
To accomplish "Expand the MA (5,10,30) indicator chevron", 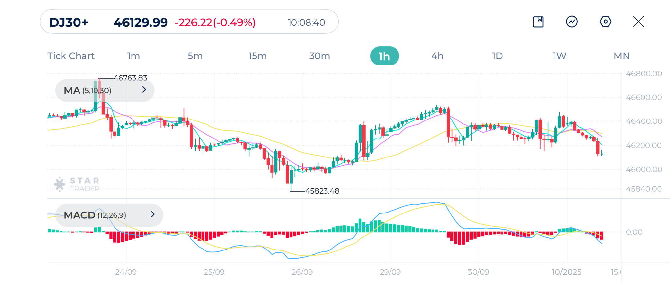I will tap(144, 90).
